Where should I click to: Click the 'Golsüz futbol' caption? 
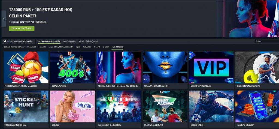point(197,125)
